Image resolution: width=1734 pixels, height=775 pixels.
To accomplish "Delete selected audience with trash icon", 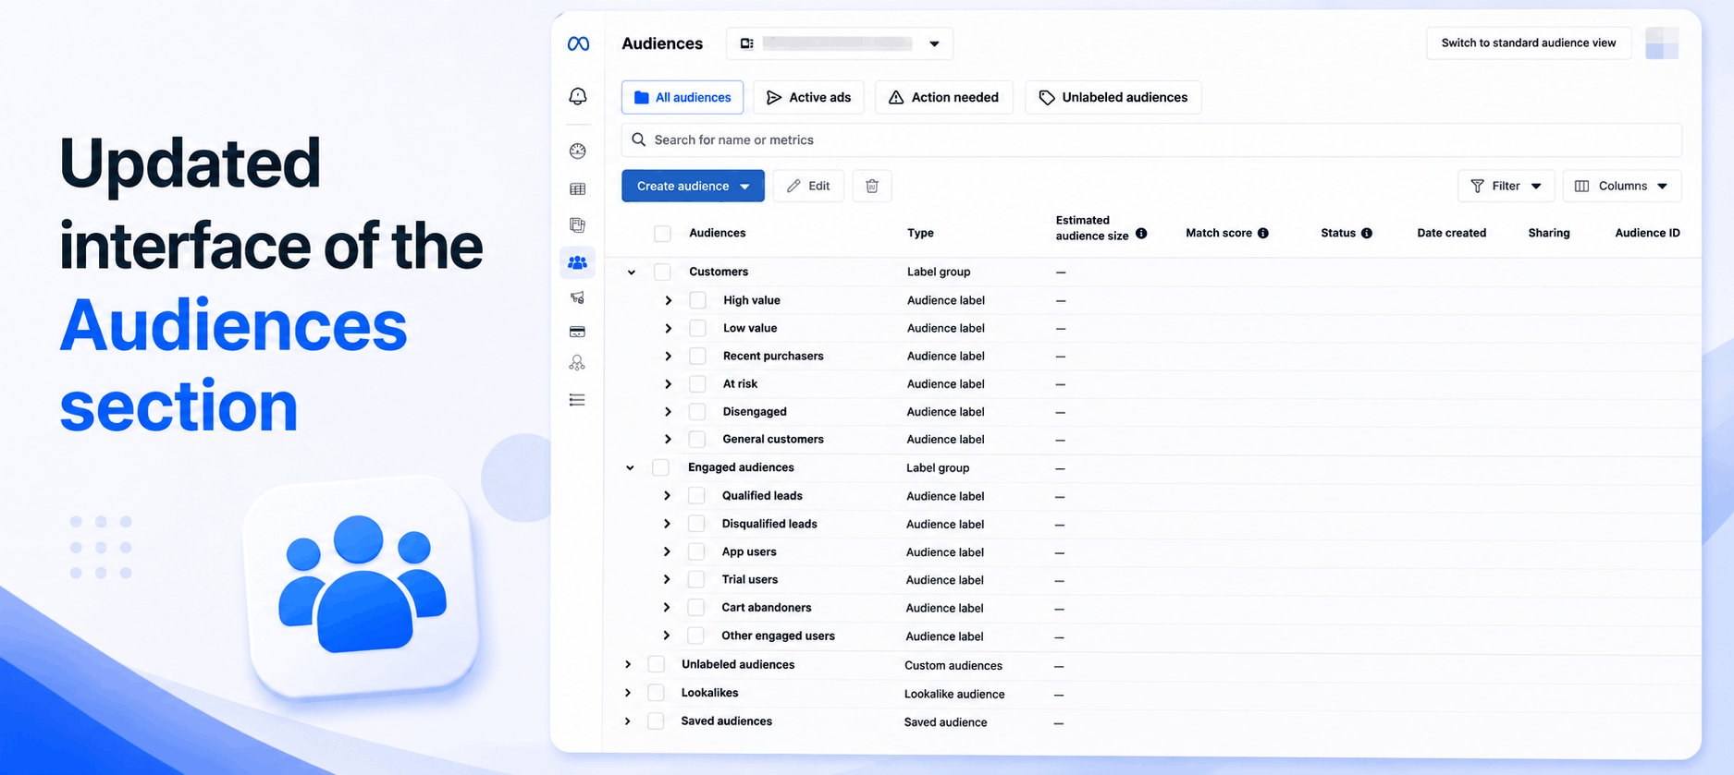I will 872,186.
